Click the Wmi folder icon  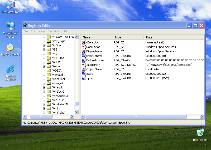click(49, 108)
